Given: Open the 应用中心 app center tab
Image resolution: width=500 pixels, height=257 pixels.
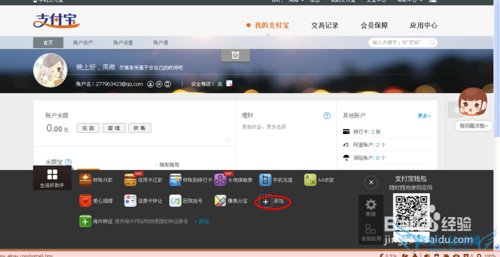Looking at the screenshot, I should 423,25.
